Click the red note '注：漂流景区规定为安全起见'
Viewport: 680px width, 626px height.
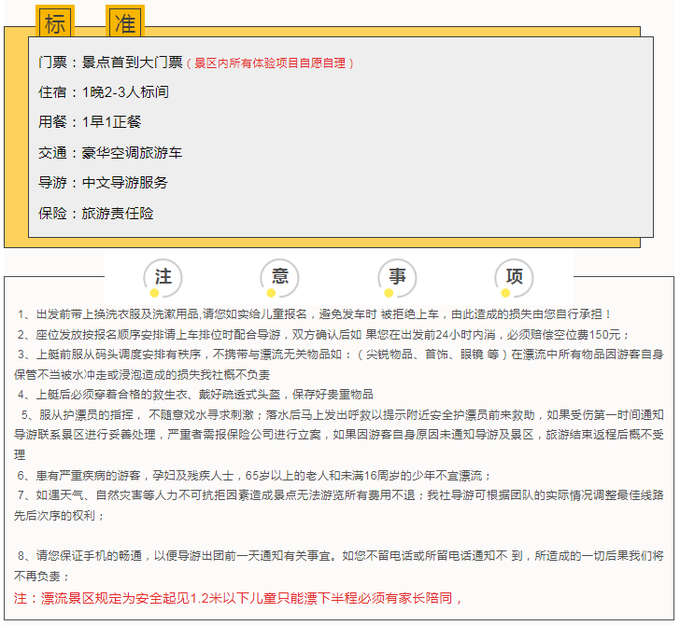[238, 598]
